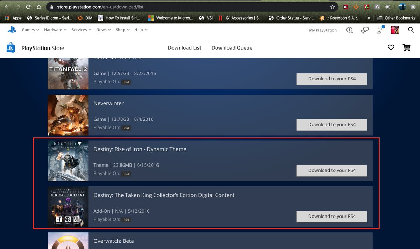Open the Chrome profile avatar
The image size is (420, 249).
[402, 7]
